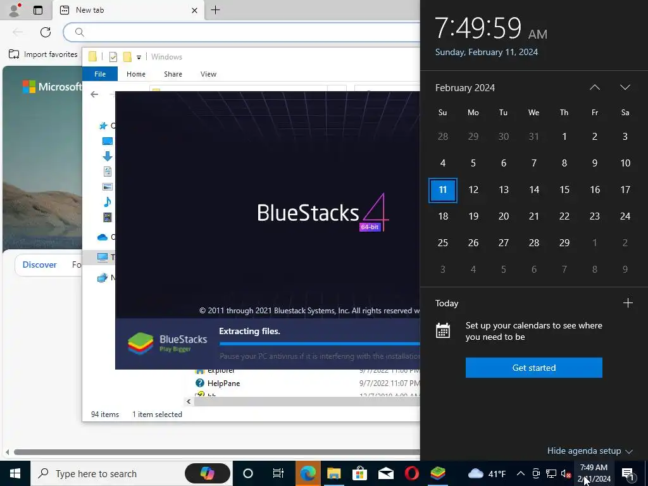Open Copilot from the taskbar search box
The height and width of the screenshot is (486, 648).
click(208, 473)
